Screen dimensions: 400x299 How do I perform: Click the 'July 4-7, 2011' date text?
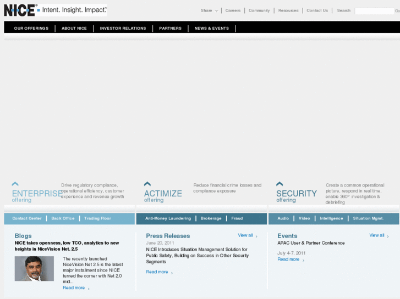(x=291, y=253)
